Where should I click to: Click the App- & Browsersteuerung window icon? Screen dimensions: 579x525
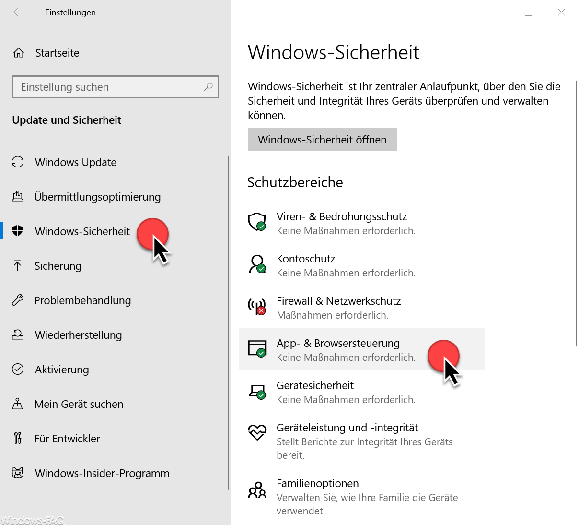click(257, 348)
